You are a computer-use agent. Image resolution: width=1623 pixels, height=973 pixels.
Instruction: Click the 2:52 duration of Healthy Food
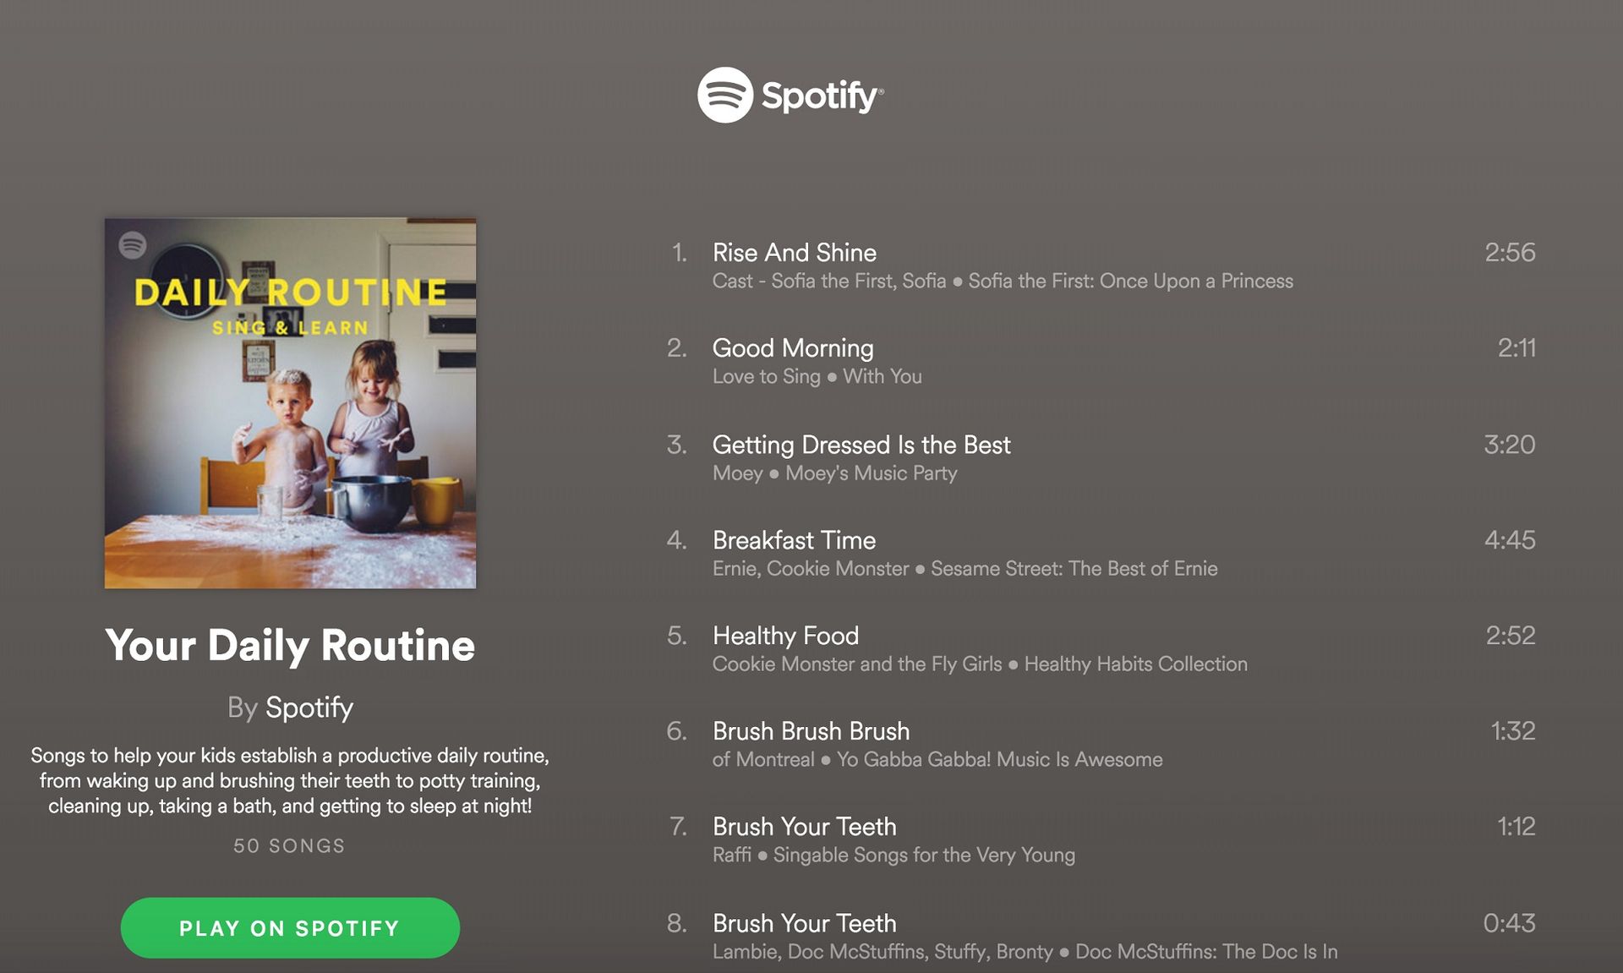(x=1511, y=636)
